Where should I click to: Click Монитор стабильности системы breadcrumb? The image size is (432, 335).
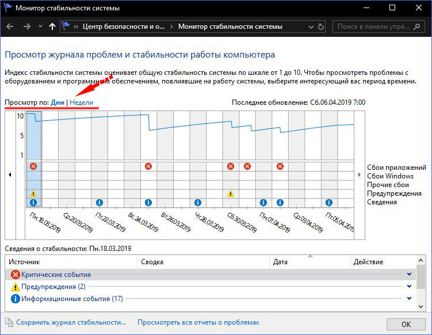point(230,26)
